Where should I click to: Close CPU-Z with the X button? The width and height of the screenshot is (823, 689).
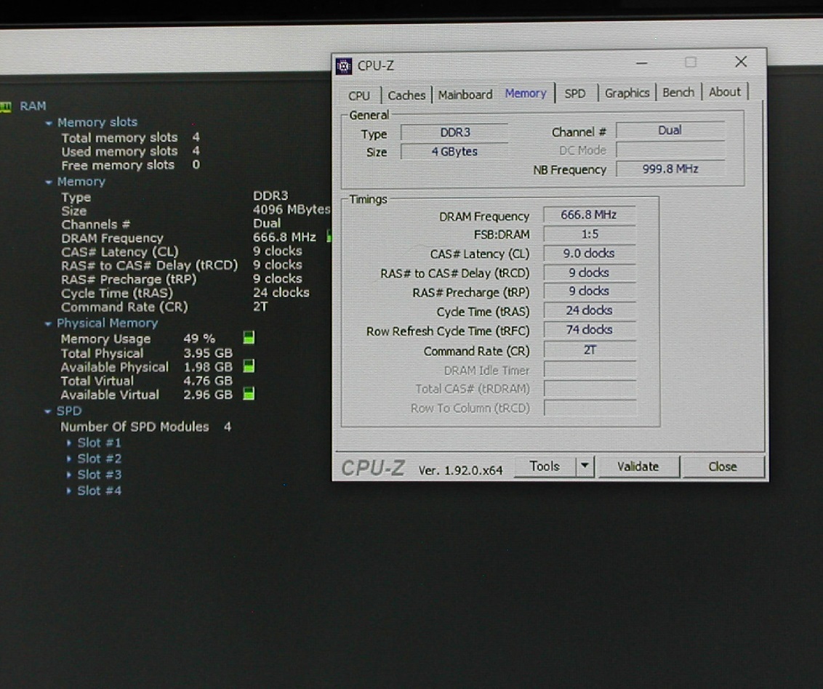[x=741, y=62]
